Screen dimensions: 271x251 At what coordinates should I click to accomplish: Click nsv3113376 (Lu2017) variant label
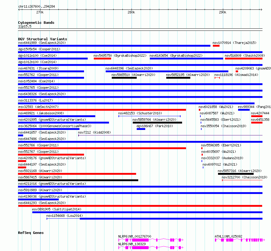[36, 100]
